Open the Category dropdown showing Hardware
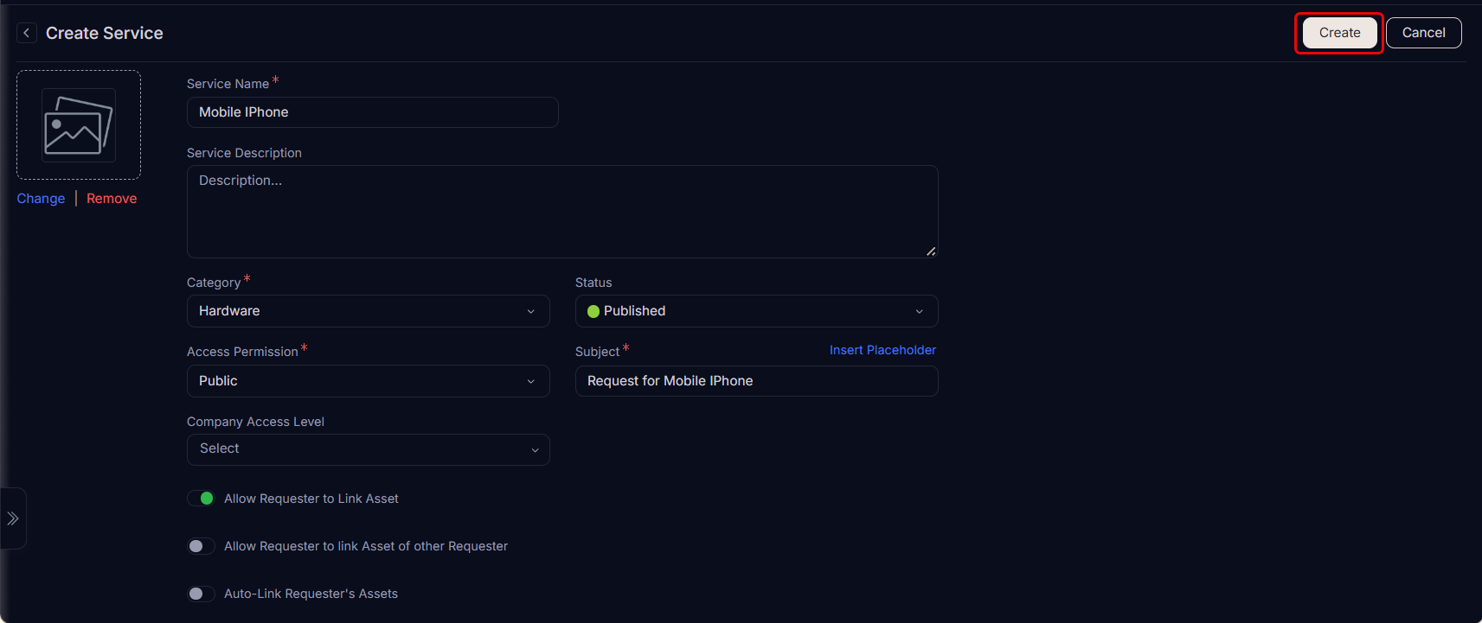The height and width of the screenshot is (623, 1482). point(369,311)
